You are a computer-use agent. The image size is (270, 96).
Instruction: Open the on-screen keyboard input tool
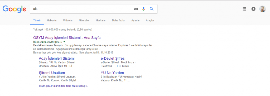[136, 9]
